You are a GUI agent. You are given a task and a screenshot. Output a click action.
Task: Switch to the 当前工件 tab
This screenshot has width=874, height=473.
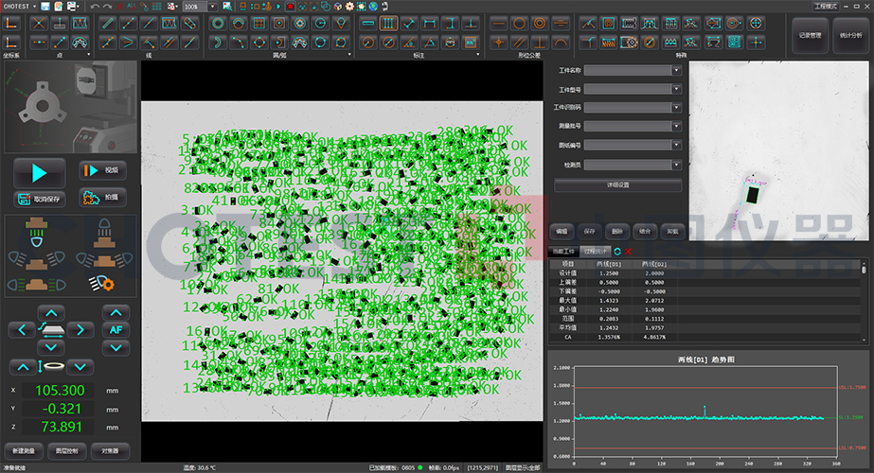pyautogui.click(x=563, y=251)
